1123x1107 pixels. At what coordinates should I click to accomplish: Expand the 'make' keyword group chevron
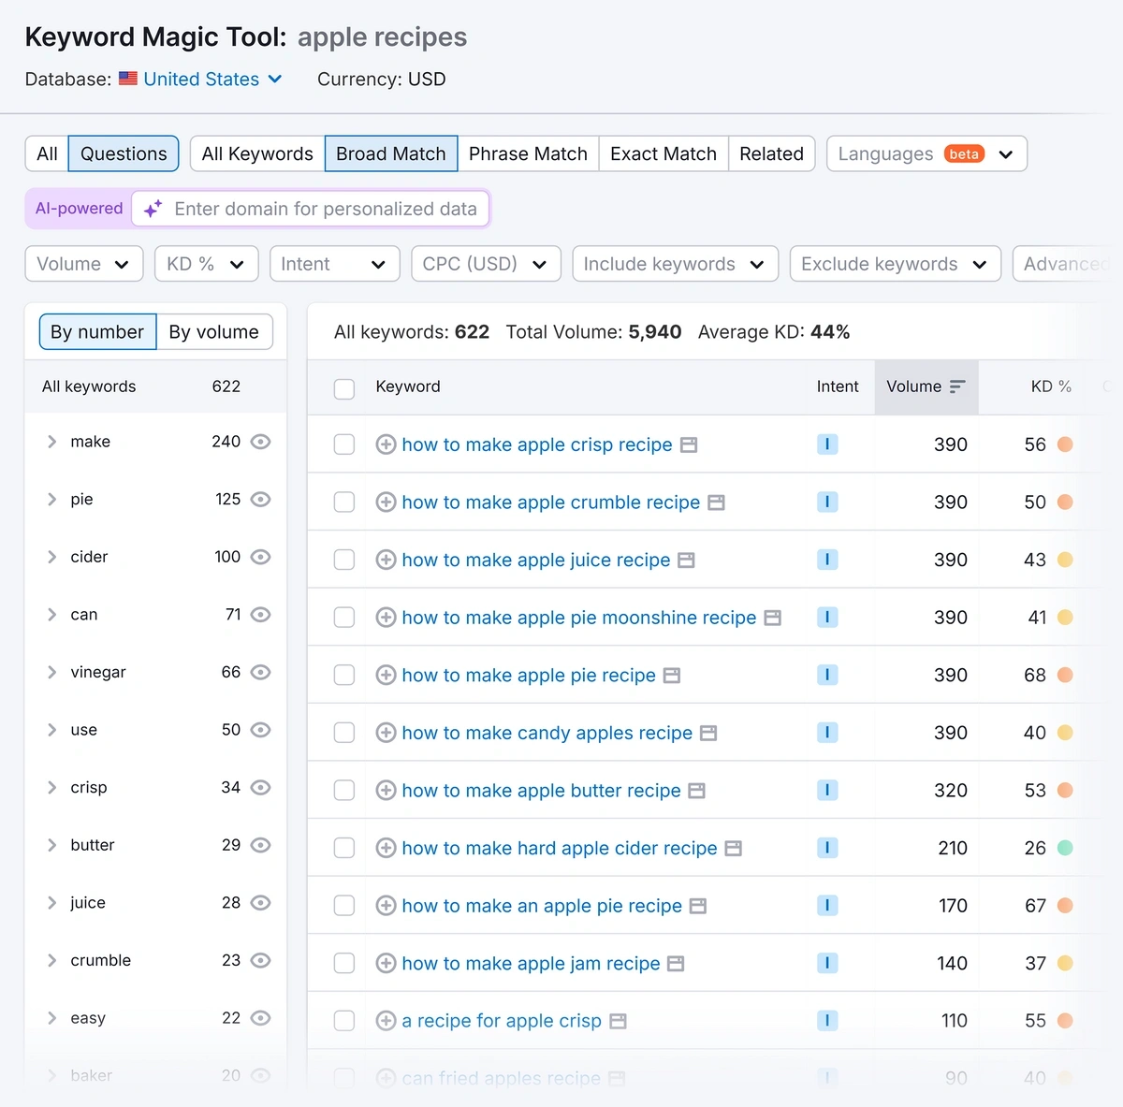tap(52, 442)
